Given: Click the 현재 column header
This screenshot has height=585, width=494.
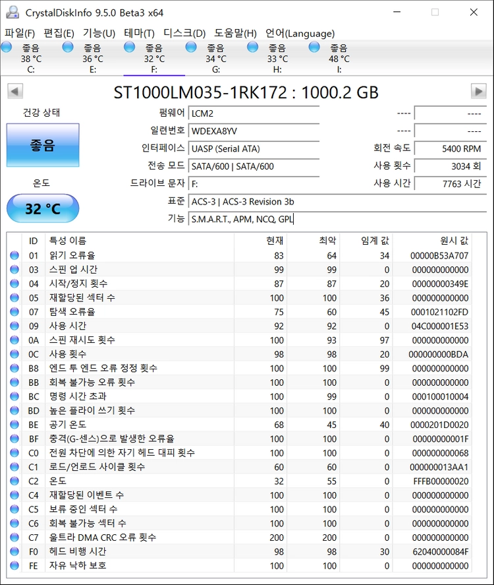Looking at the screenshot, I should point(260,241).
